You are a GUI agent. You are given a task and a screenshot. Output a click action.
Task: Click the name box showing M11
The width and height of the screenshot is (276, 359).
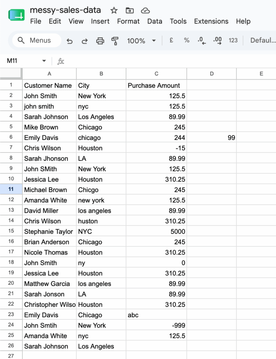coord(12,61)
